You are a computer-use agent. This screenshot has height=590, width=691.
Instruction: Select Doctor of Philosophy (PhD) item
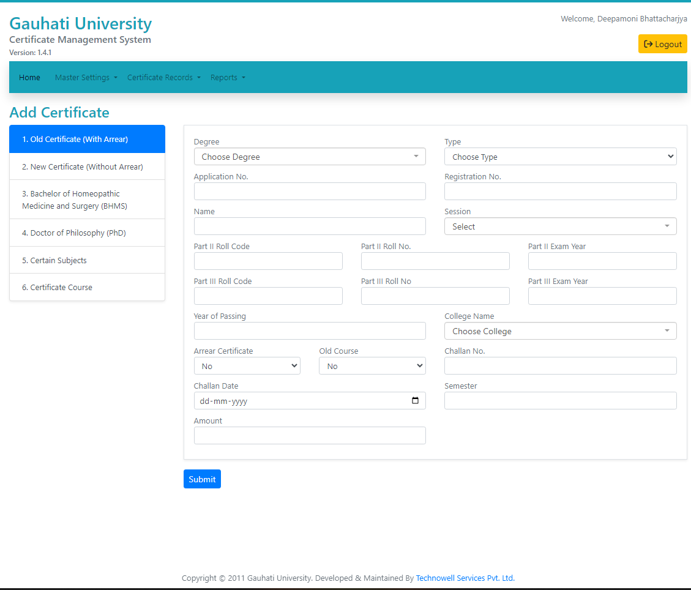point(88,233)
